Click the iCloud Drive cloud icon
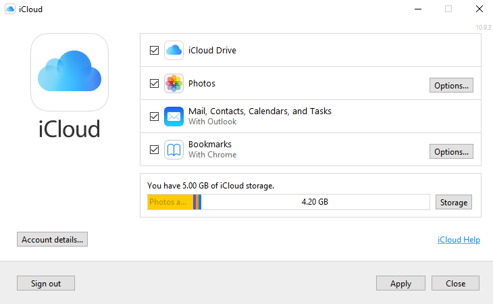The image size is (493, 304). [x=174, y=50]
